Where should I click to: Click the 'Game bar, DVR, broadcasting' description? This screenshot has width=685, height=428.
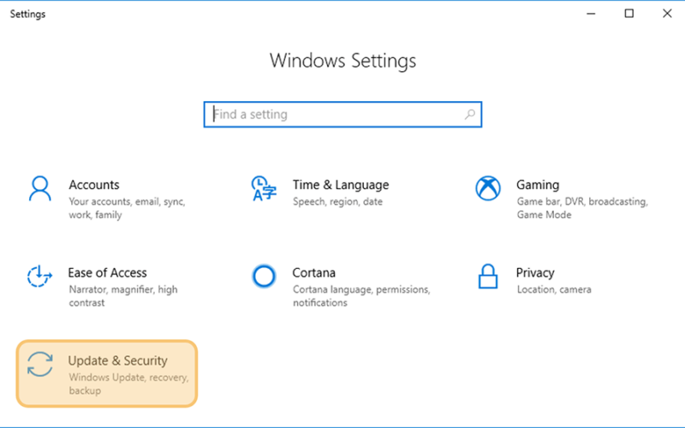point(582,208)
